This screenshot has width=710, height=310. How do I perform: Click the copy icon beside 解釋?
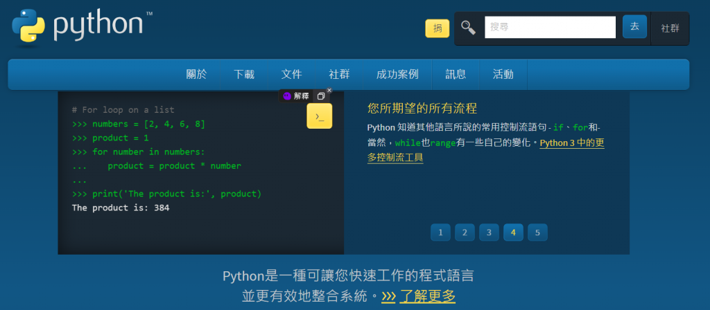point(320,95)
